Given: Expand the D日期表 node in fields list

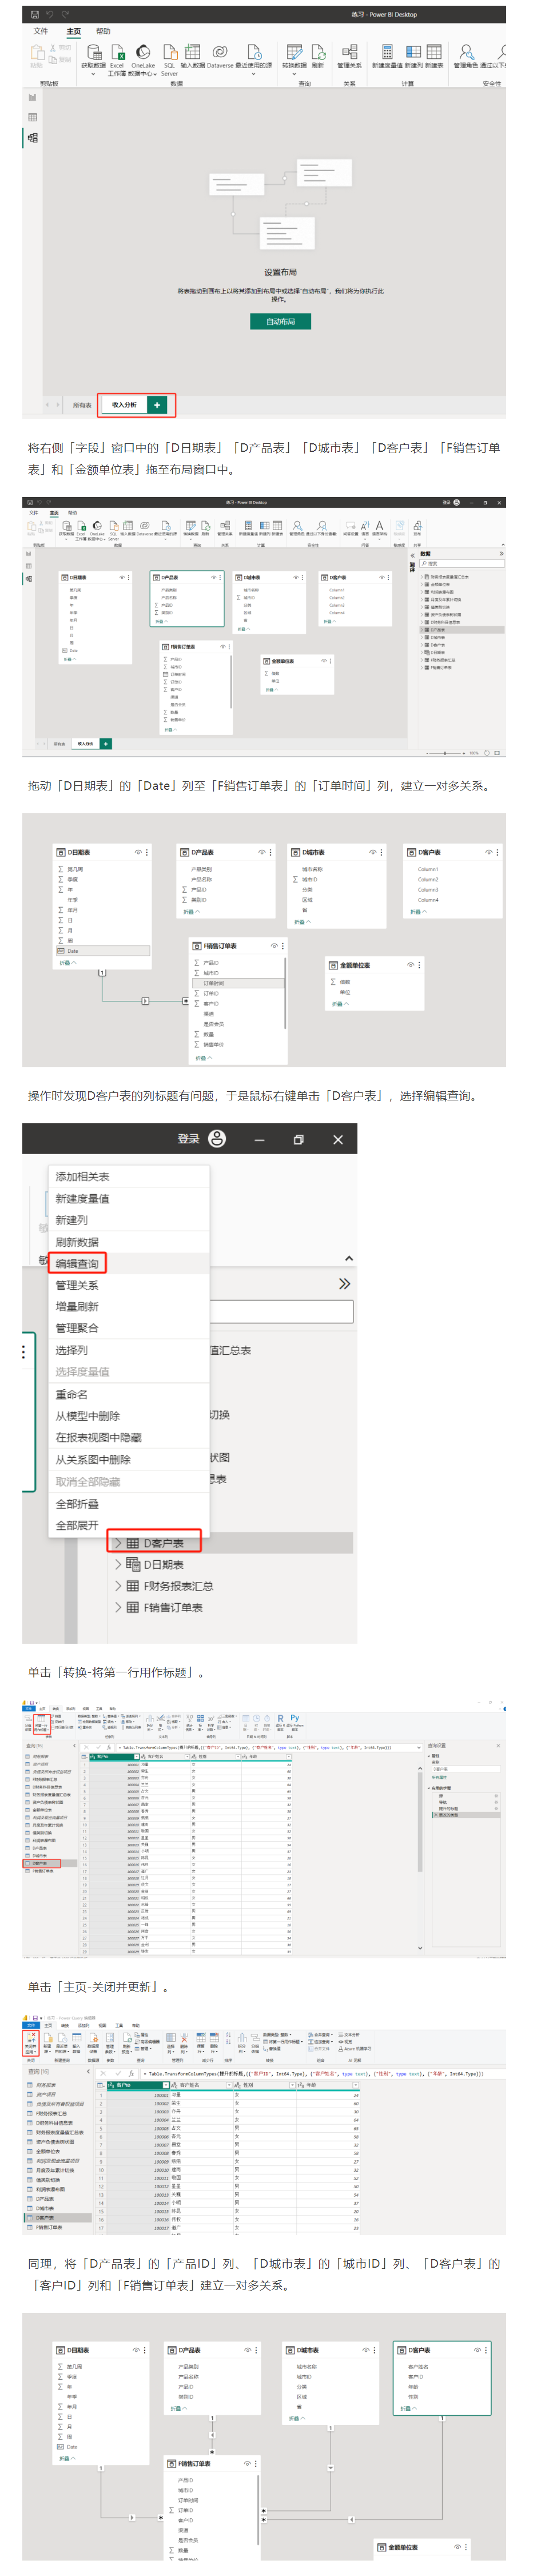Looking at the screenshot, I should click(x=118, y=1564).
